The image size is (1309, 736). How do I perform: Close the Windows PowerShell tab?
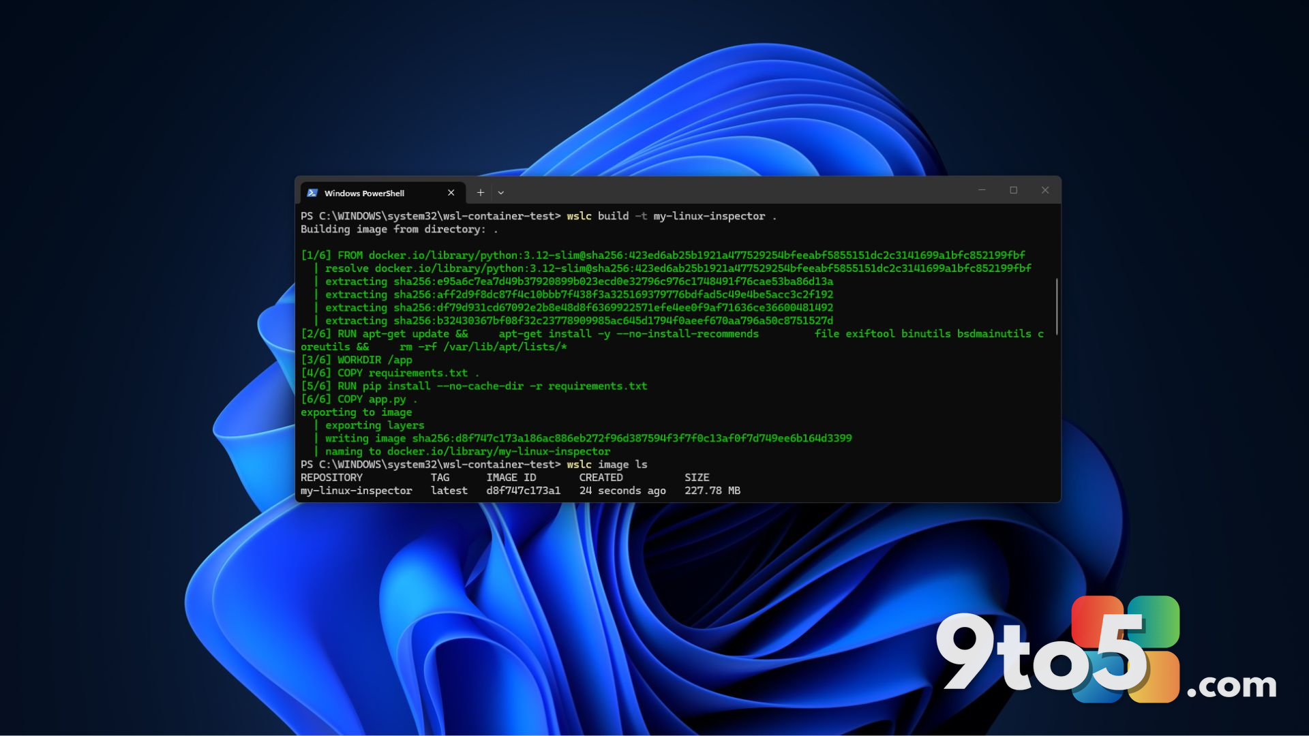click(451, 193)
